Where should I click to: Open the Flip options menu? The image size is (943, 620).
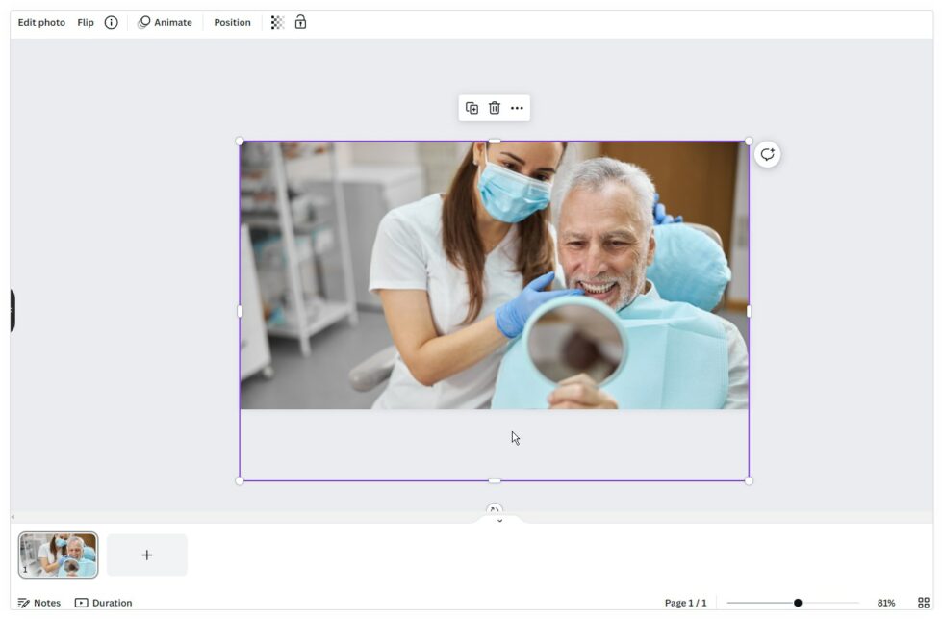click(83, 22)
